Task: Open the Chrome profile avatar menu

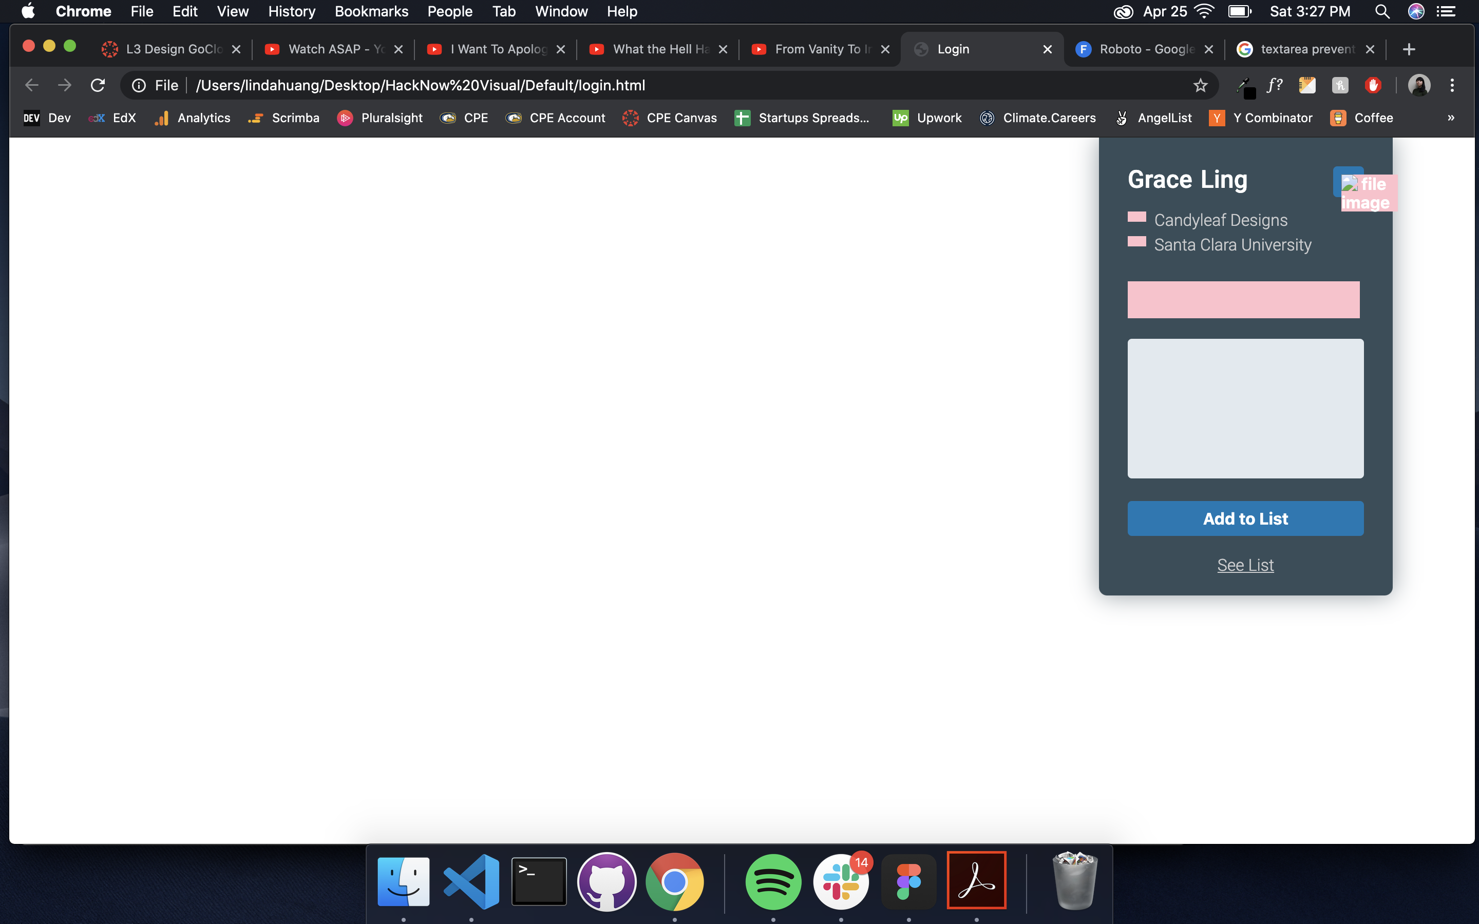Action: (x=1418, y=86)
